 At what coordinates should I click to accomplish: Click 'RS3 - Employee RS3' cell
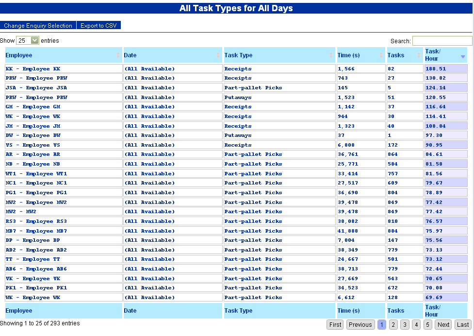(64, 221)
